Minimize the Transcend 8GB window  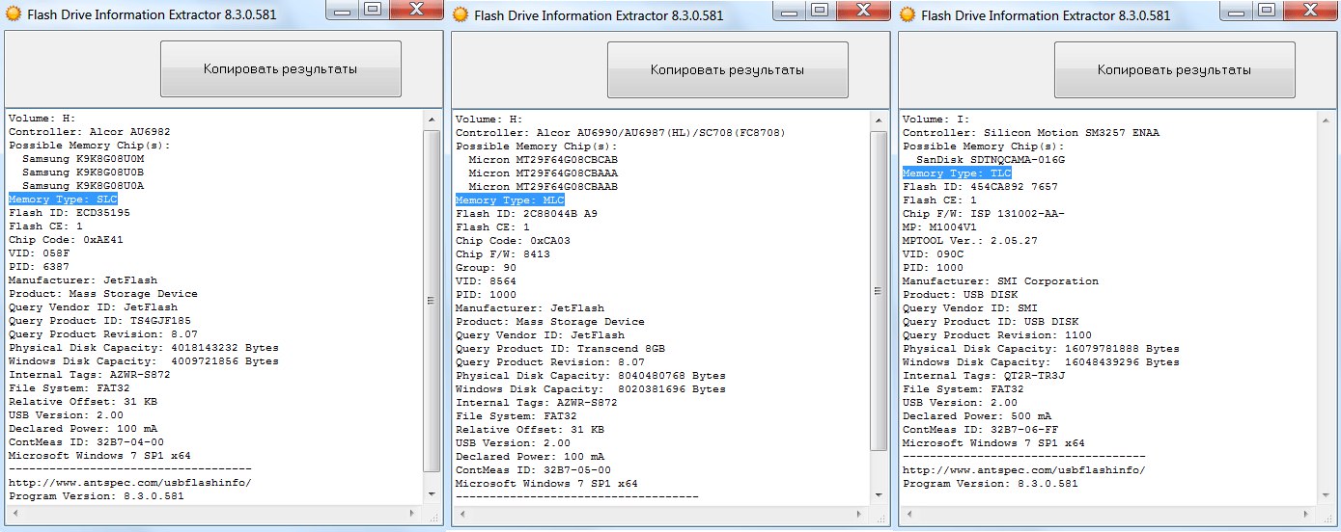[x=788, y=11]
